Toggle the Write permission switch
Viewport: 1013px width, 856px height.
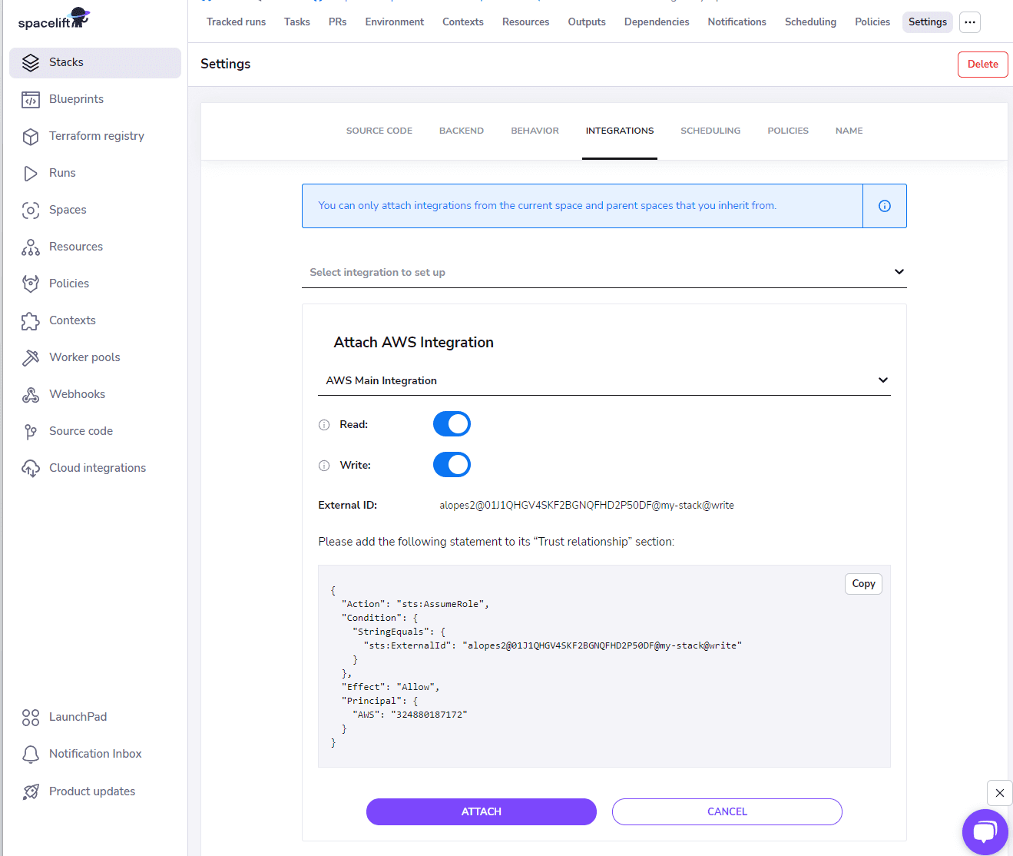click(452, 465)
